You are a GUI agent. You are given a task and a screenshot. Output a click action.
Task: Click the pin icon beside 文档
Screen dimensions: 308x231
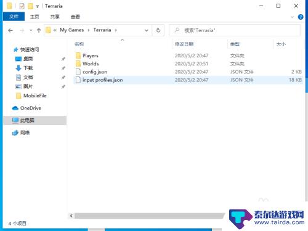point(63,78)
